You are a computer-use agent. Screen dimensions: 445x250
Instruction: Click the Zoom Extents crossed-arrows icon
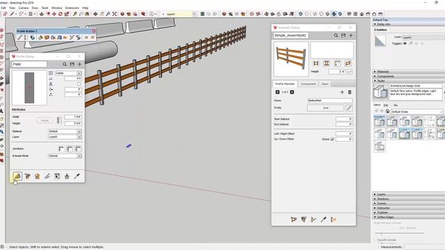click(x=114, y=14)
